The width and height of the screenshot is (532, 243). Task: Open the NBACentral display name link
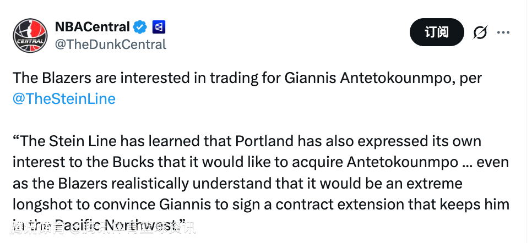pyautogui.click(x=92, y=26)
